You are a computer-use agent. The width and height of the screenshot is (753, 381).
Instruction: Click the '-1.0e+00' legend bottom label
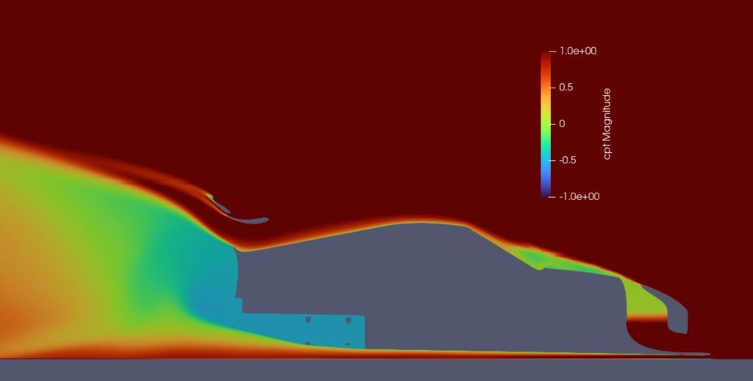tap(579, 196)
